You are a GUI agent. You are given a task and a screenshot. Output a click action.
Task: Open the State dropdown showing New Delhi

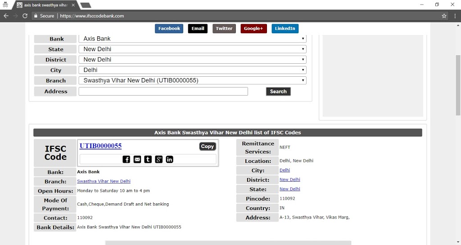tap(193, 49)
